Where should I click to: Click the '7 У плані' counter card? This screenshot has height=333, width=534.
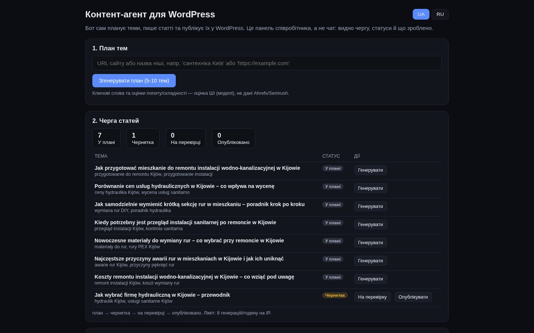pyautogui.click(x=106, y=139)
